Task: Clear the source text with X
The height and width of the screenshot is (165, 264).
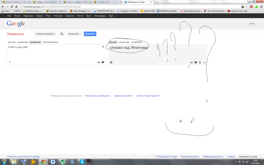Action: (x=103, y=47)
